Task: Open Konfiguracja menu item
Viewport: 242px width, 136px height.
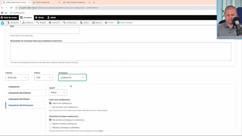Action: pyautogui.click(x=70, y=23)
